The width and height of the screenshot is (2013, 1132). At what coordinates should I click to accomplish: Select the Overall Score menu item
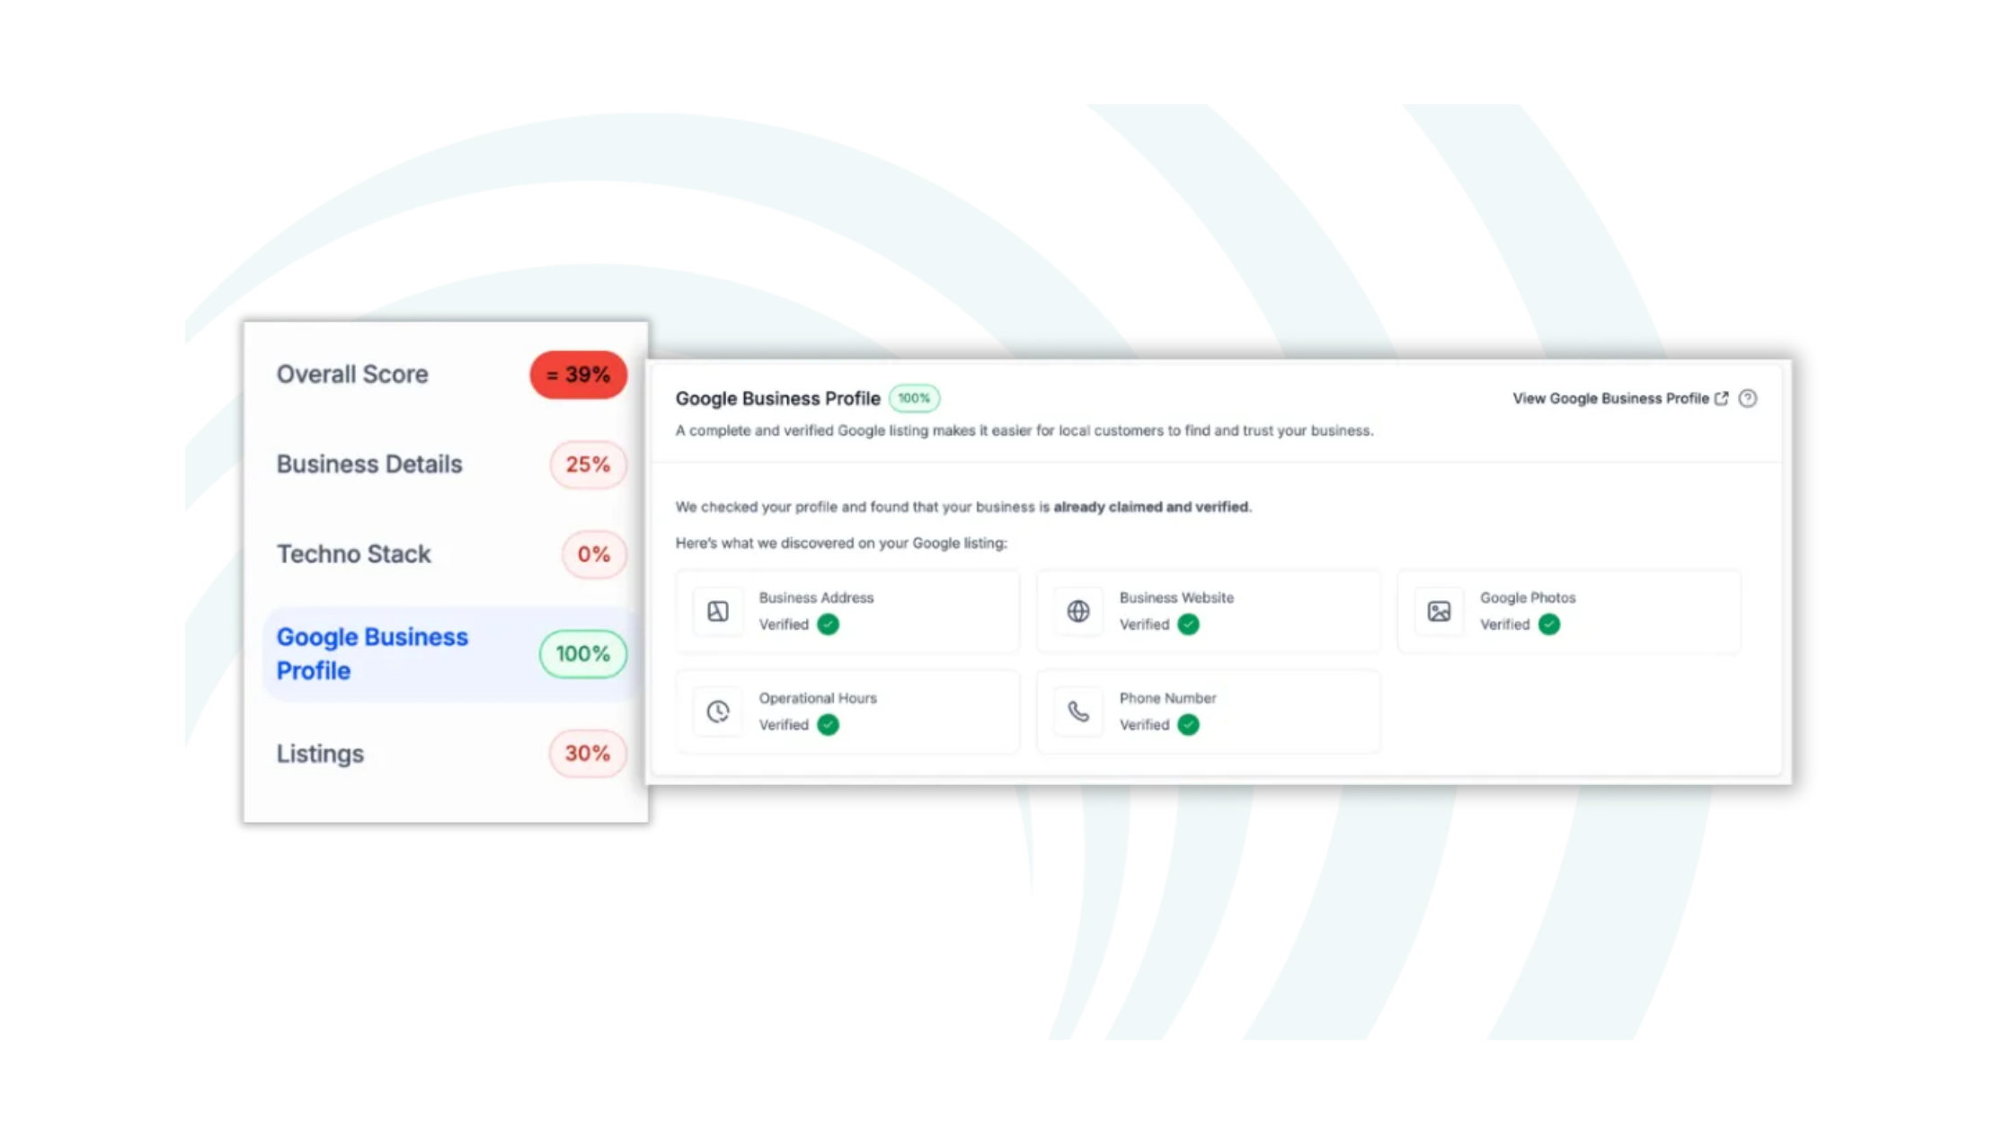click(352, 375)
